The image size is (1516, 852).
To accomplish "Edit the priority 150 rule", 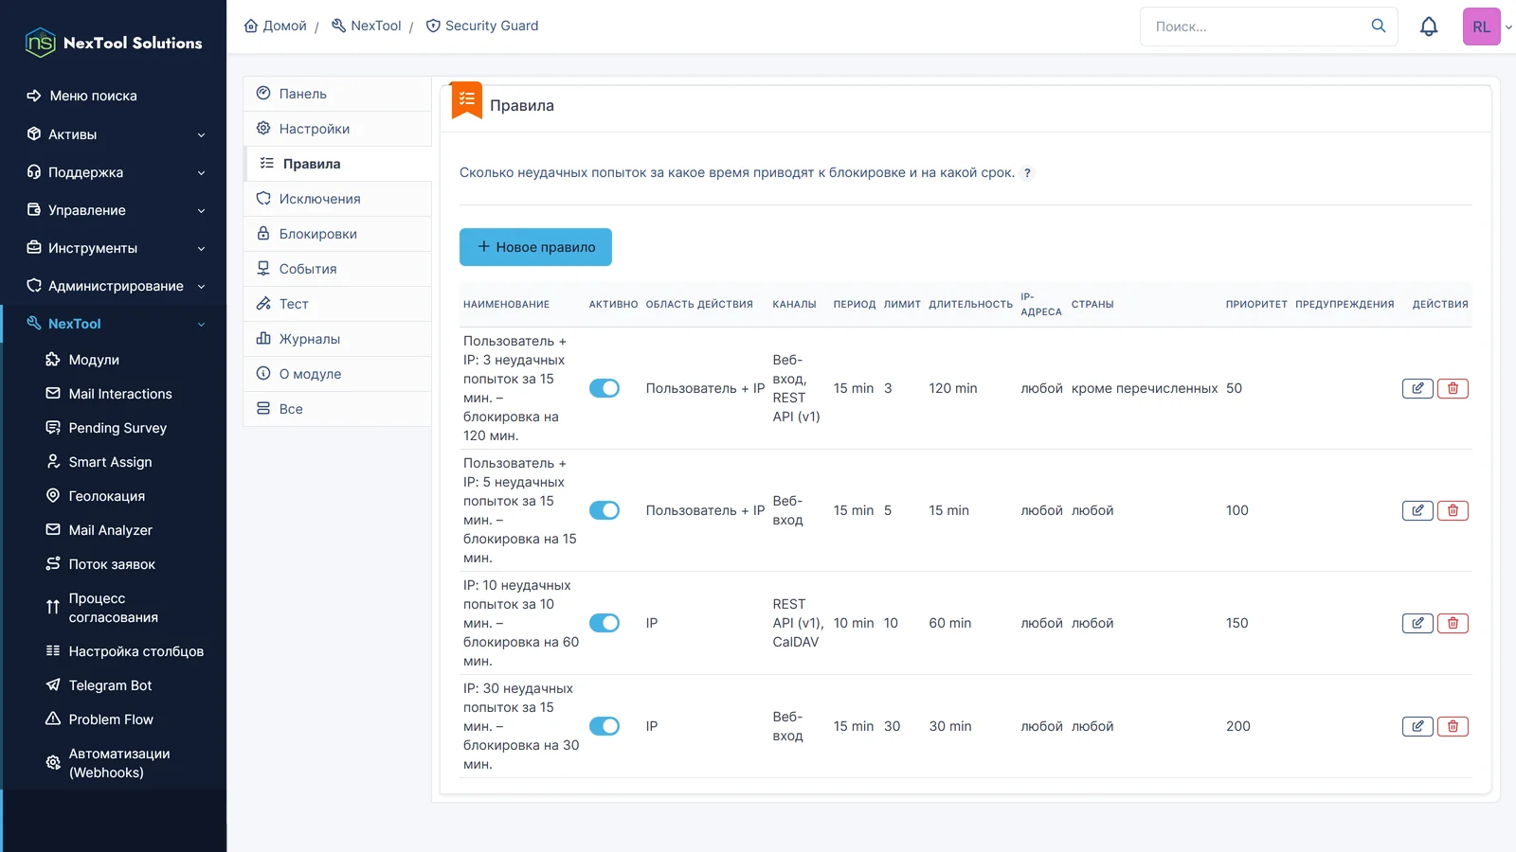I will pos(1417,623).
